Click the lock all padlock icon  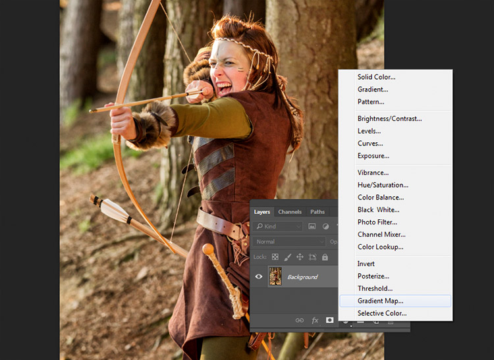click(x=325, y=257)
